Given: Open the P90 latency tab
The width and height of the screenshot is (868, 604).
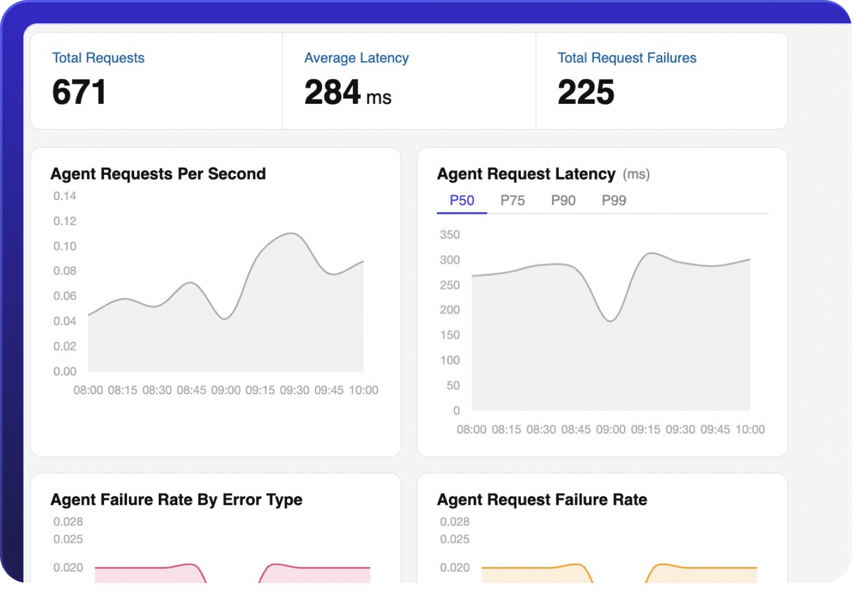Looking at the screenshot, I should click(563, 201).
